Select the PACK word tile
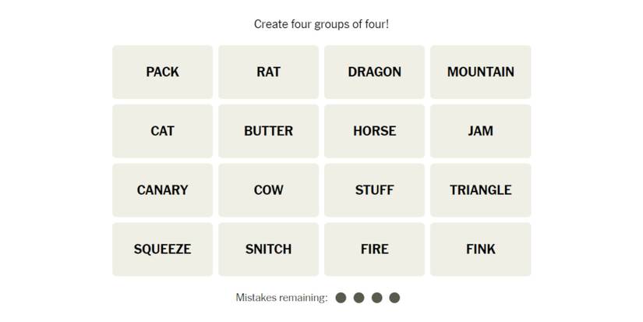This screenshot has height=322, width=643. pyautogui.click(x=162, y=72)
